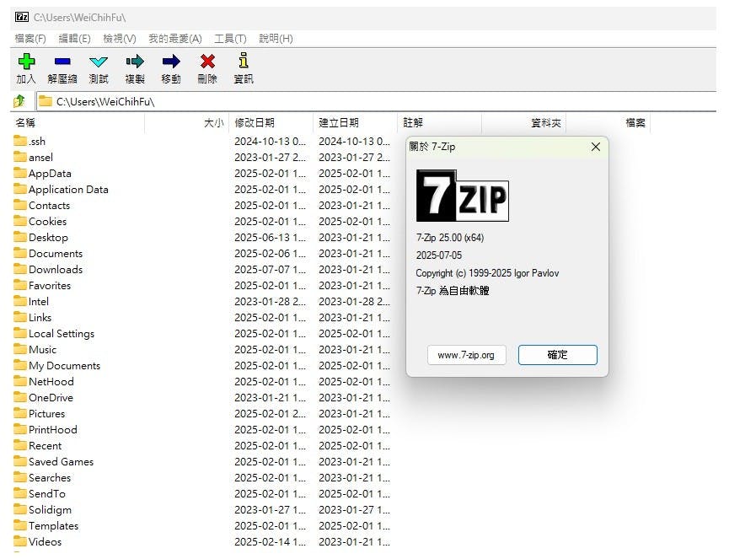Select the ansel folder icon
Image resolution: width=729 pixels, height=559 pixels.
20,157
